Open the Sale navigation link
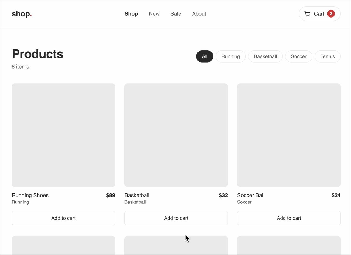 pos(176,14)
